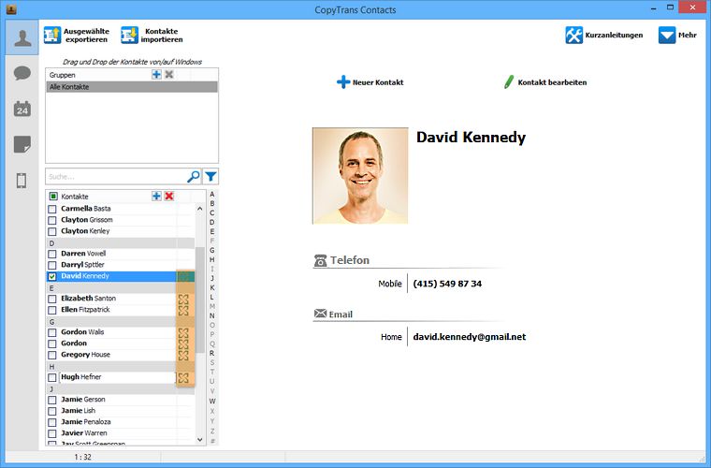Select Gregory House in contact list
This screenshot has height=468, width=711.
[85, 355]
